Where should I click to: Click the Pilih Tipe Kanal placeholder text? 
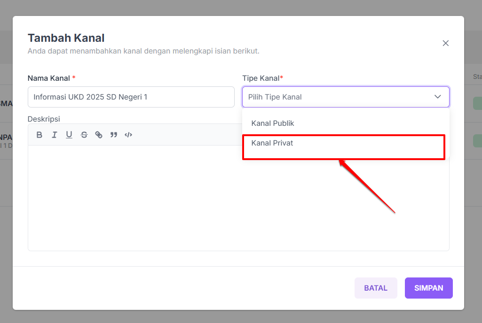tap(275, 97)
